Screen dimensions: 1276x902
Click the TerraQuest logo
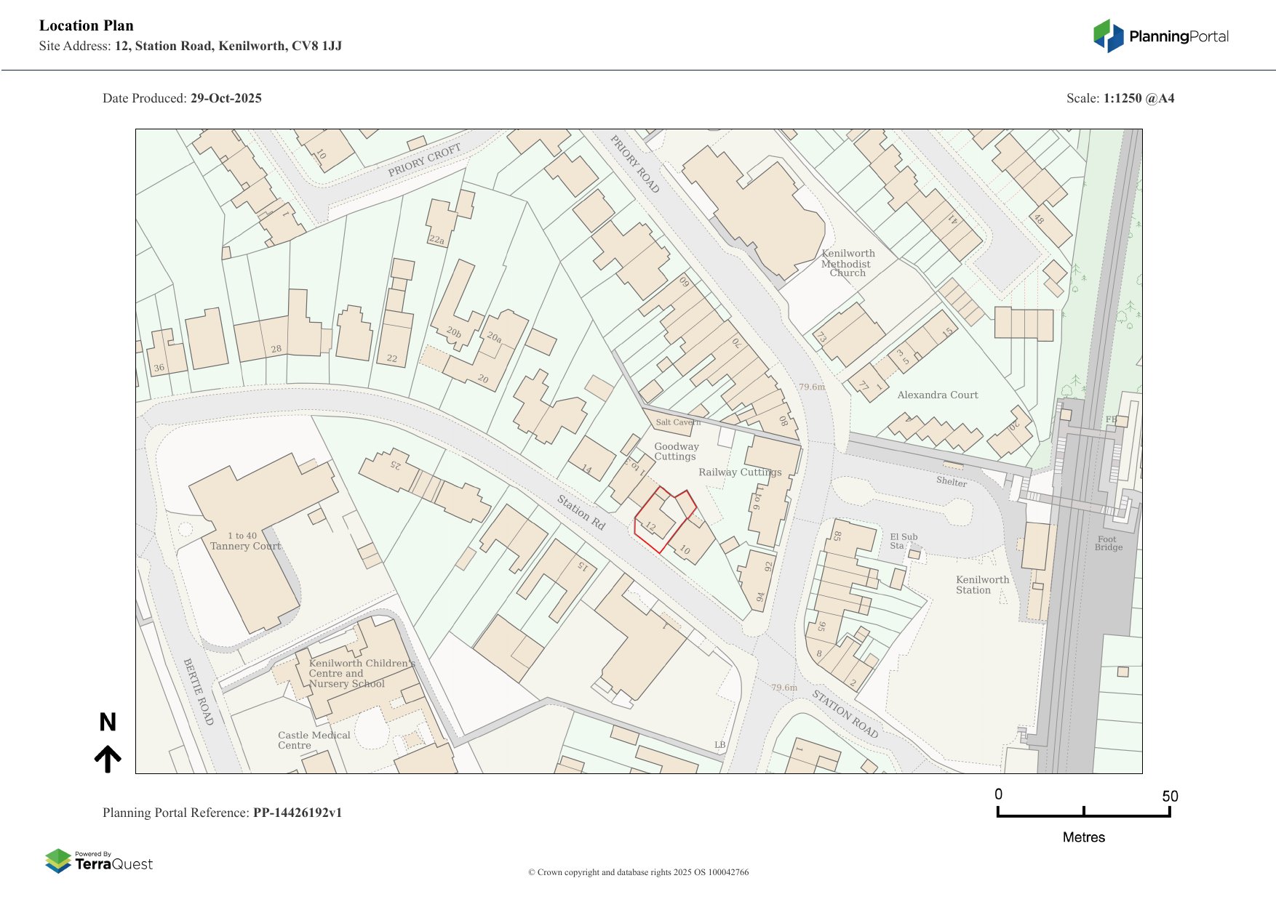click(99, 861)
